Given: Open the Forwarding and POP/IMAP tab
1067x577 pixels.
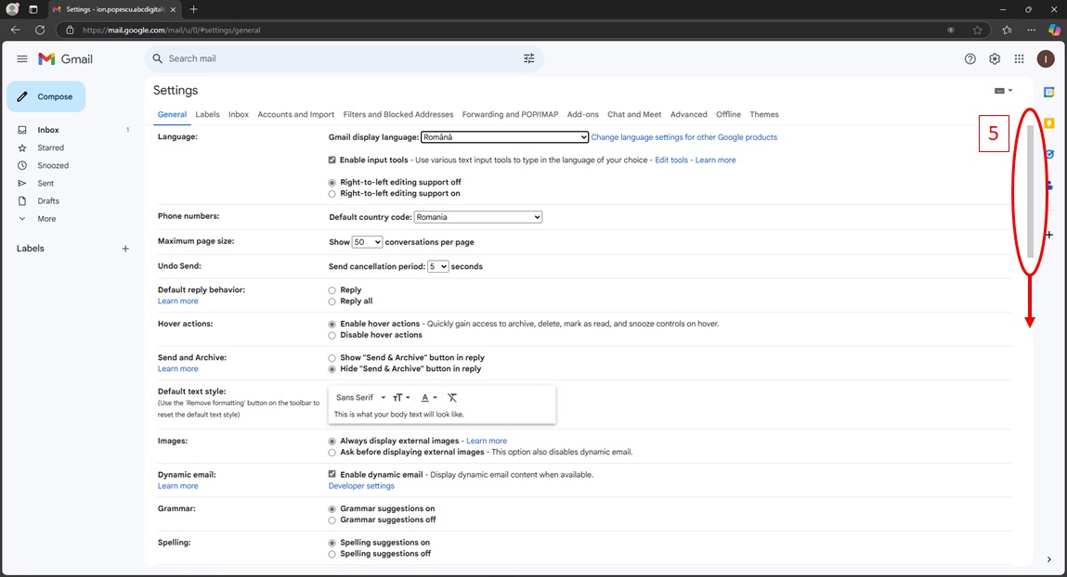Looking at the screenshot, I should point(510,114).
